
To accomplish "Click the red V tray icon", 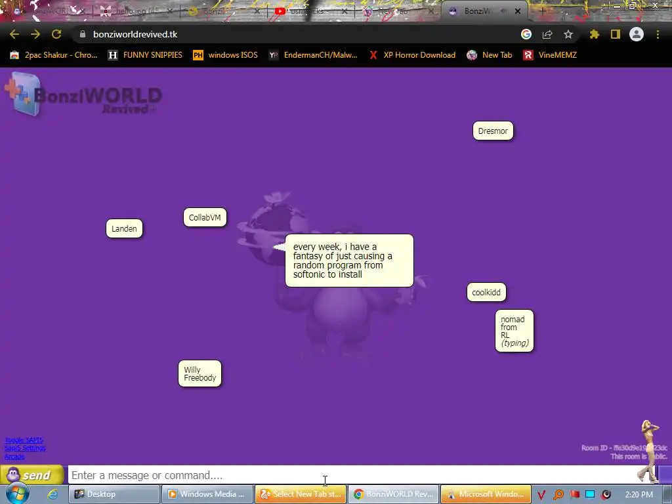I will (541, 495).
